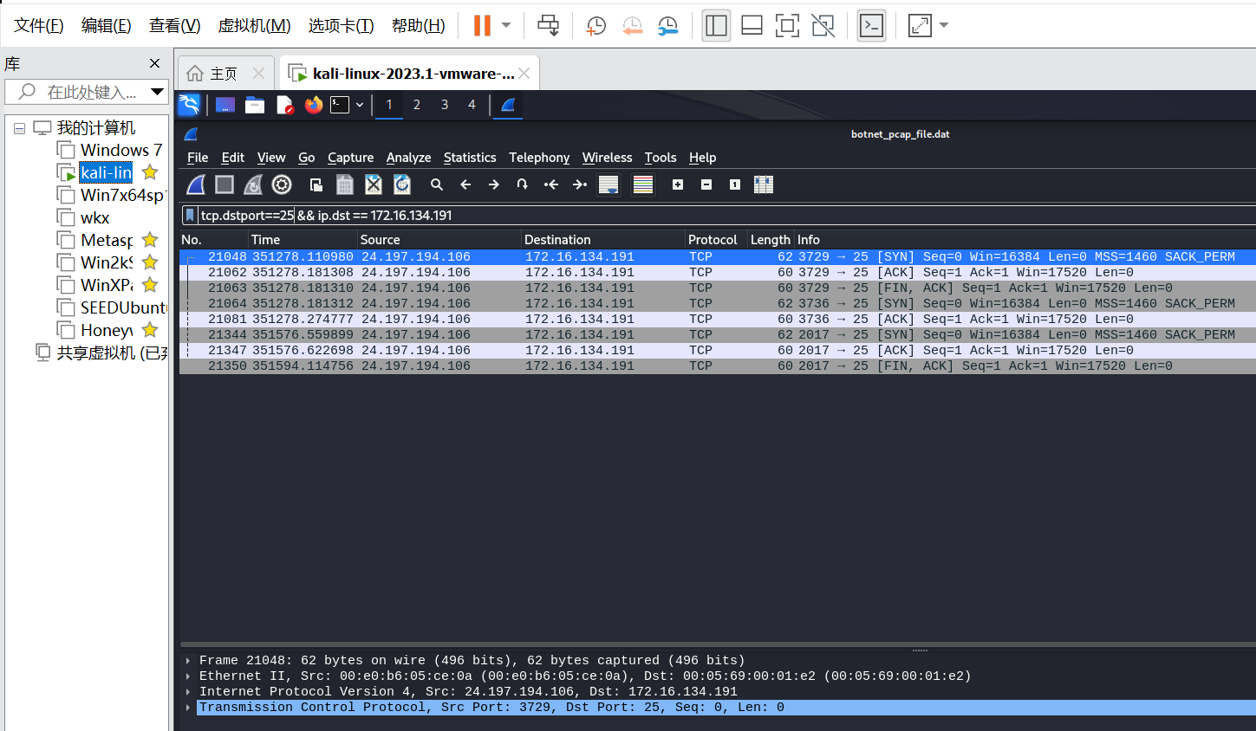Collapse the 我的计算机 tree node
Screen dimensions: 1256x731
pos(19,128)
